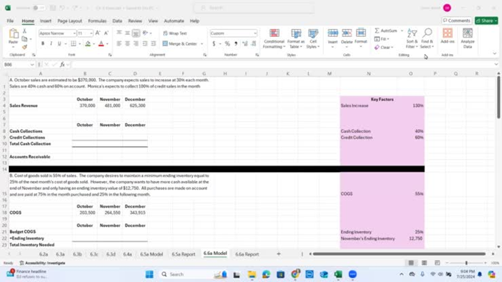Switch to the 6.6a Report sheet tab
This screenshot has width=502, height=282.
pos(247,254)
